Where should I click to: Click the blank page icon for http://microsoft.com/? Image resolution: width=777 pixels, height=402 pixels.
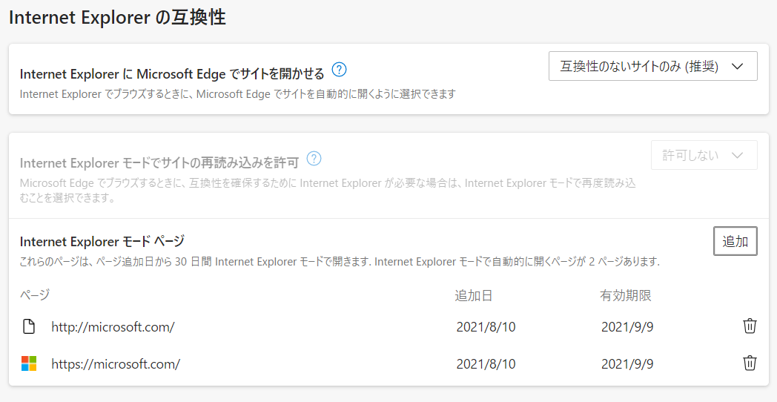click(x=29, y=326)
